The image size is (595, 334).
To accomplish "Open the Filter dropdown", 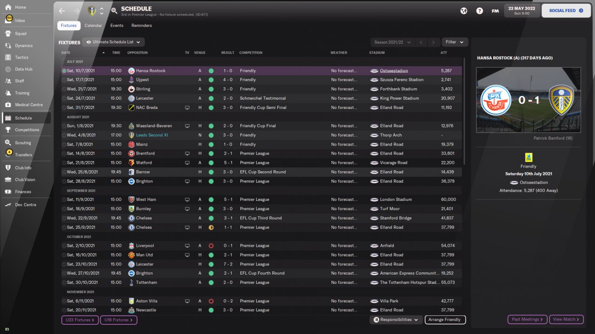I will pyautogui.click(x=454, y=42).
